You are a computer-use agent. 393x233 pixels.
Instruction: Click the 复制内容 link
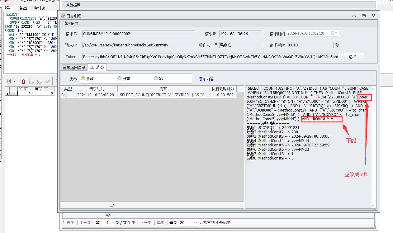click(x=206, y=79)
